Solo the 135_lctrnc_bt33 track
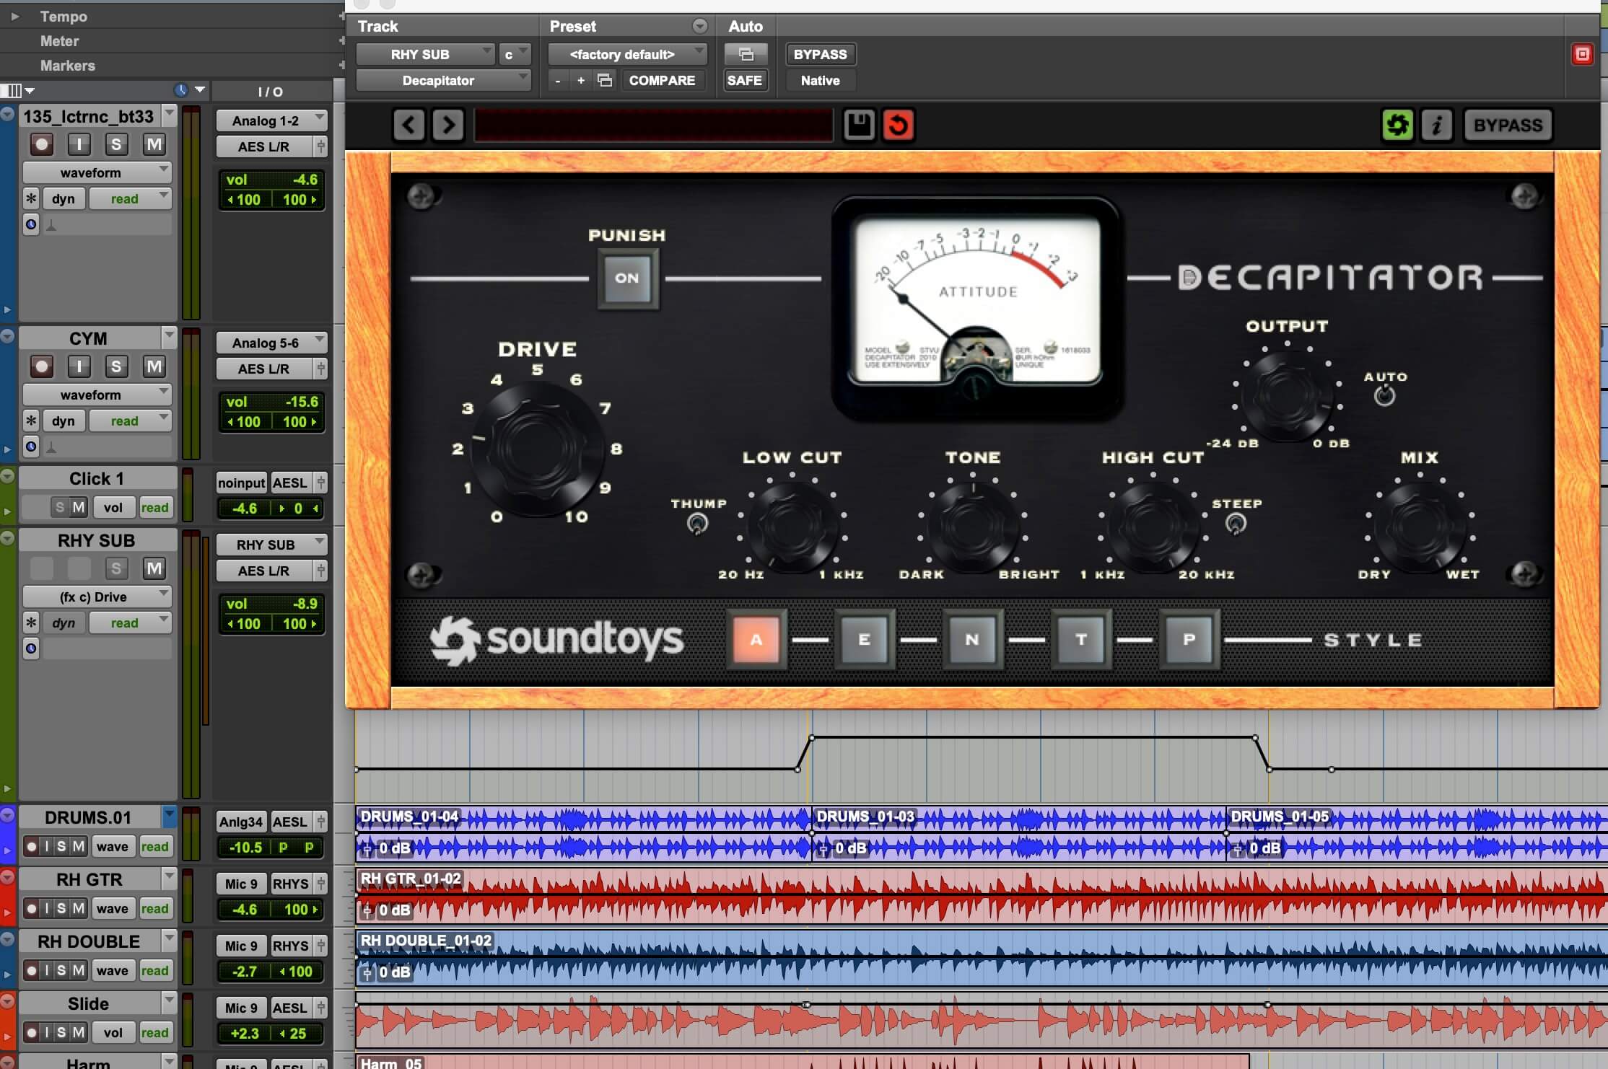This screenshot has height=1069, width=1608. (116, 144)
